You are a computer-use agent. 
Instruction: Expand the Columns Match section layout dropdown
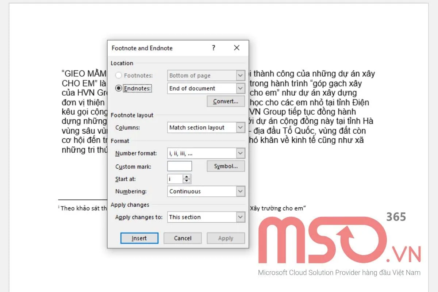240,127
